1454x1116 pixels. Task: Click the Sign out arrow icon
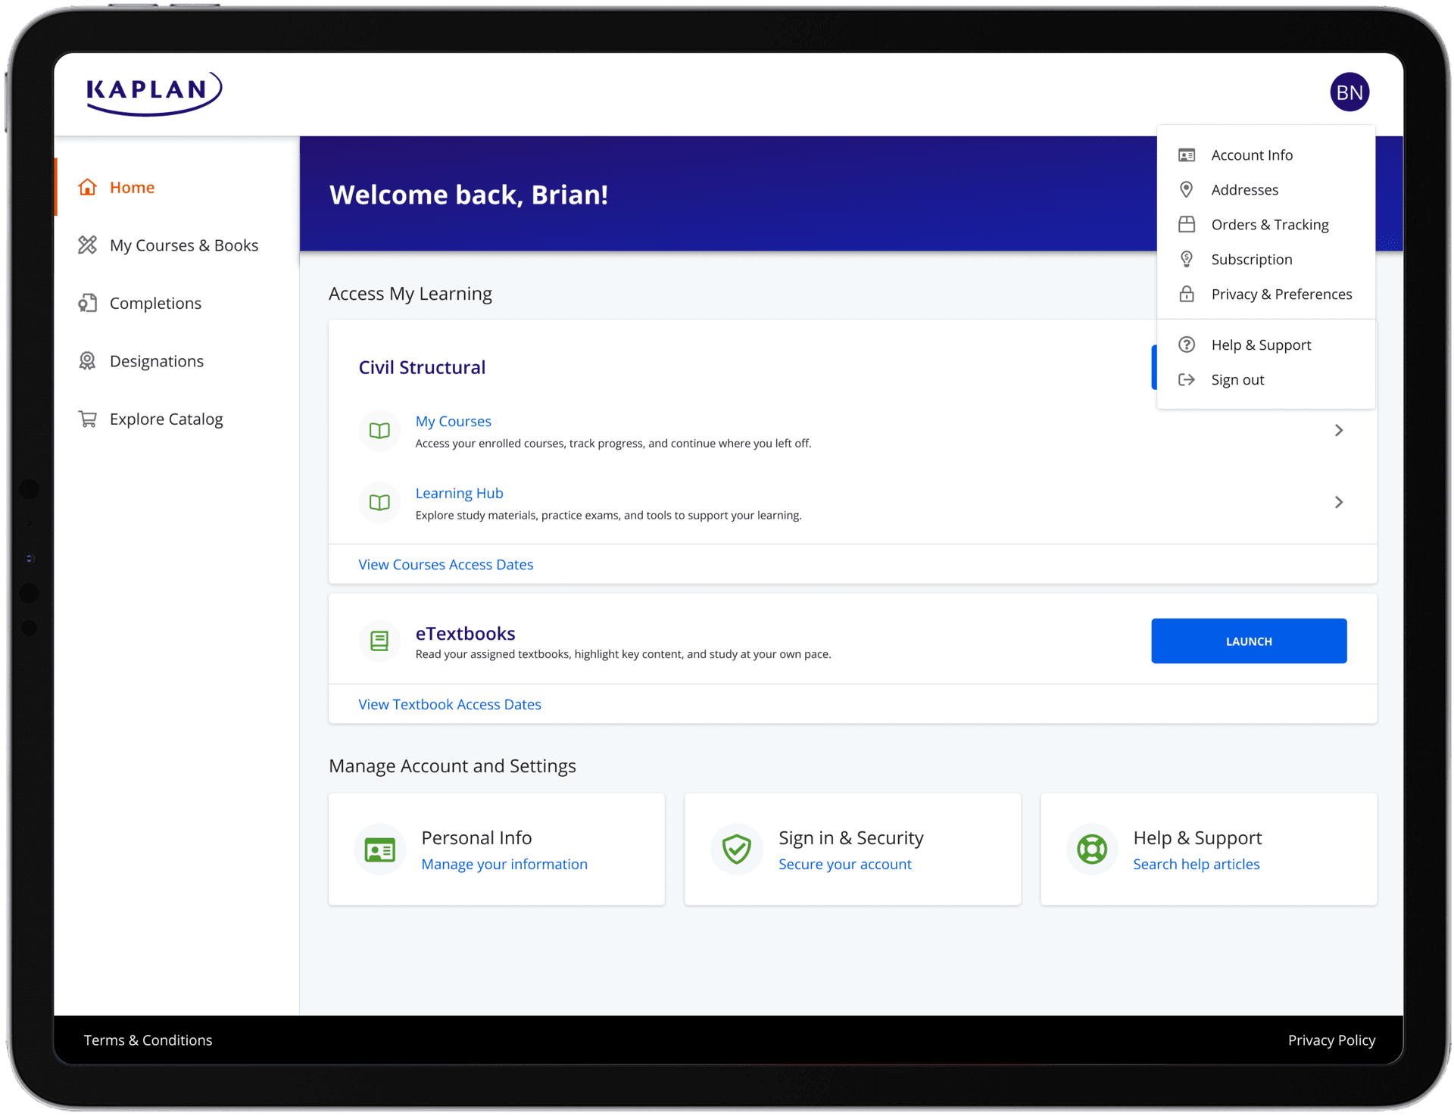click(x=1187, y=379)
